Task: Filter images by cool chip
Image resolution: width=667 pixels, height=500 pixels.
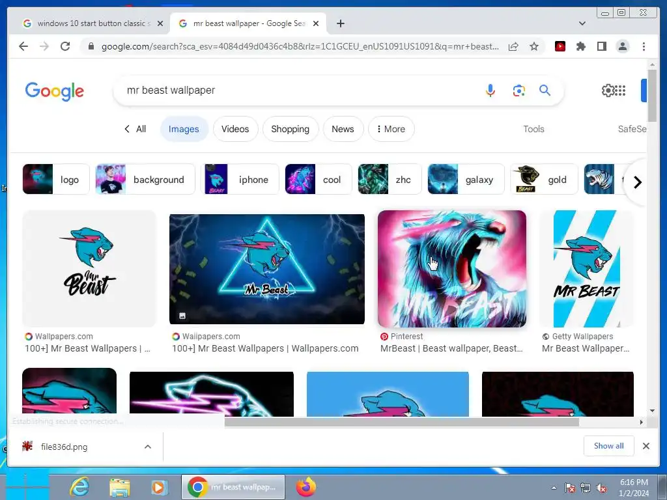Action: pyautogui.click(x=319, y=180)
